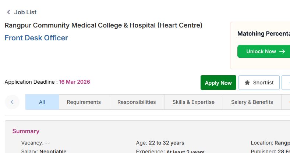290x153 pixels.
Task: Open the Skills & Expertise tab
Action: click(193, 102)
